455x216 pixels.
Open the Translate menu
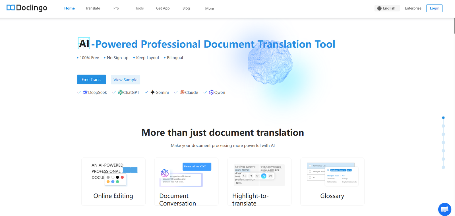(93, 8)
